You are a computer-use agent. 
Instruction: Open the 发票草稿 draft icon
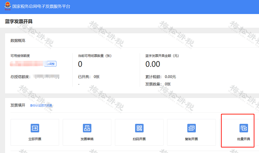(x=87, y=128)
